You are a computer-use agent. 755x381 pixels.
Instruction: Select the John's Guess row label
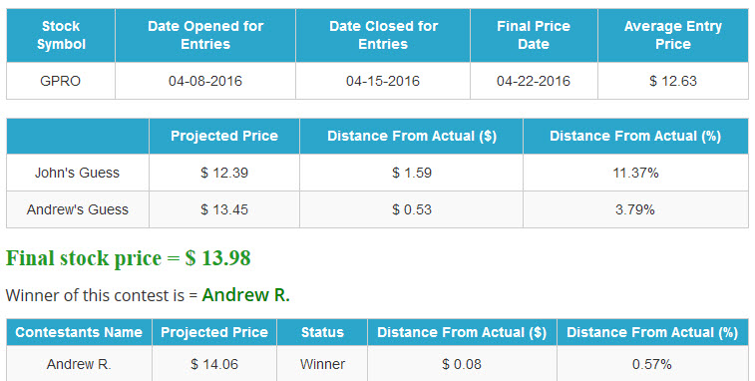[78, 173]
